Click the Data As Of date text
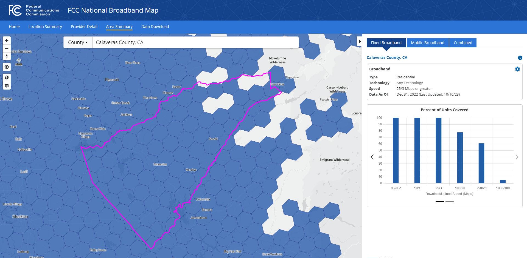This screenshot has width=527, height=258. point(428,94)
